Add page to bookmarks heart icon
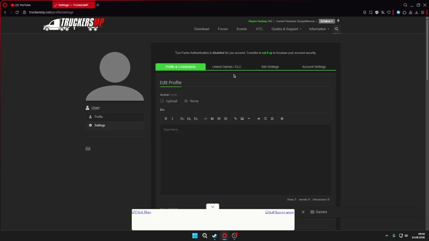This screenshot has height=241, width=429. tap(389, 12)
